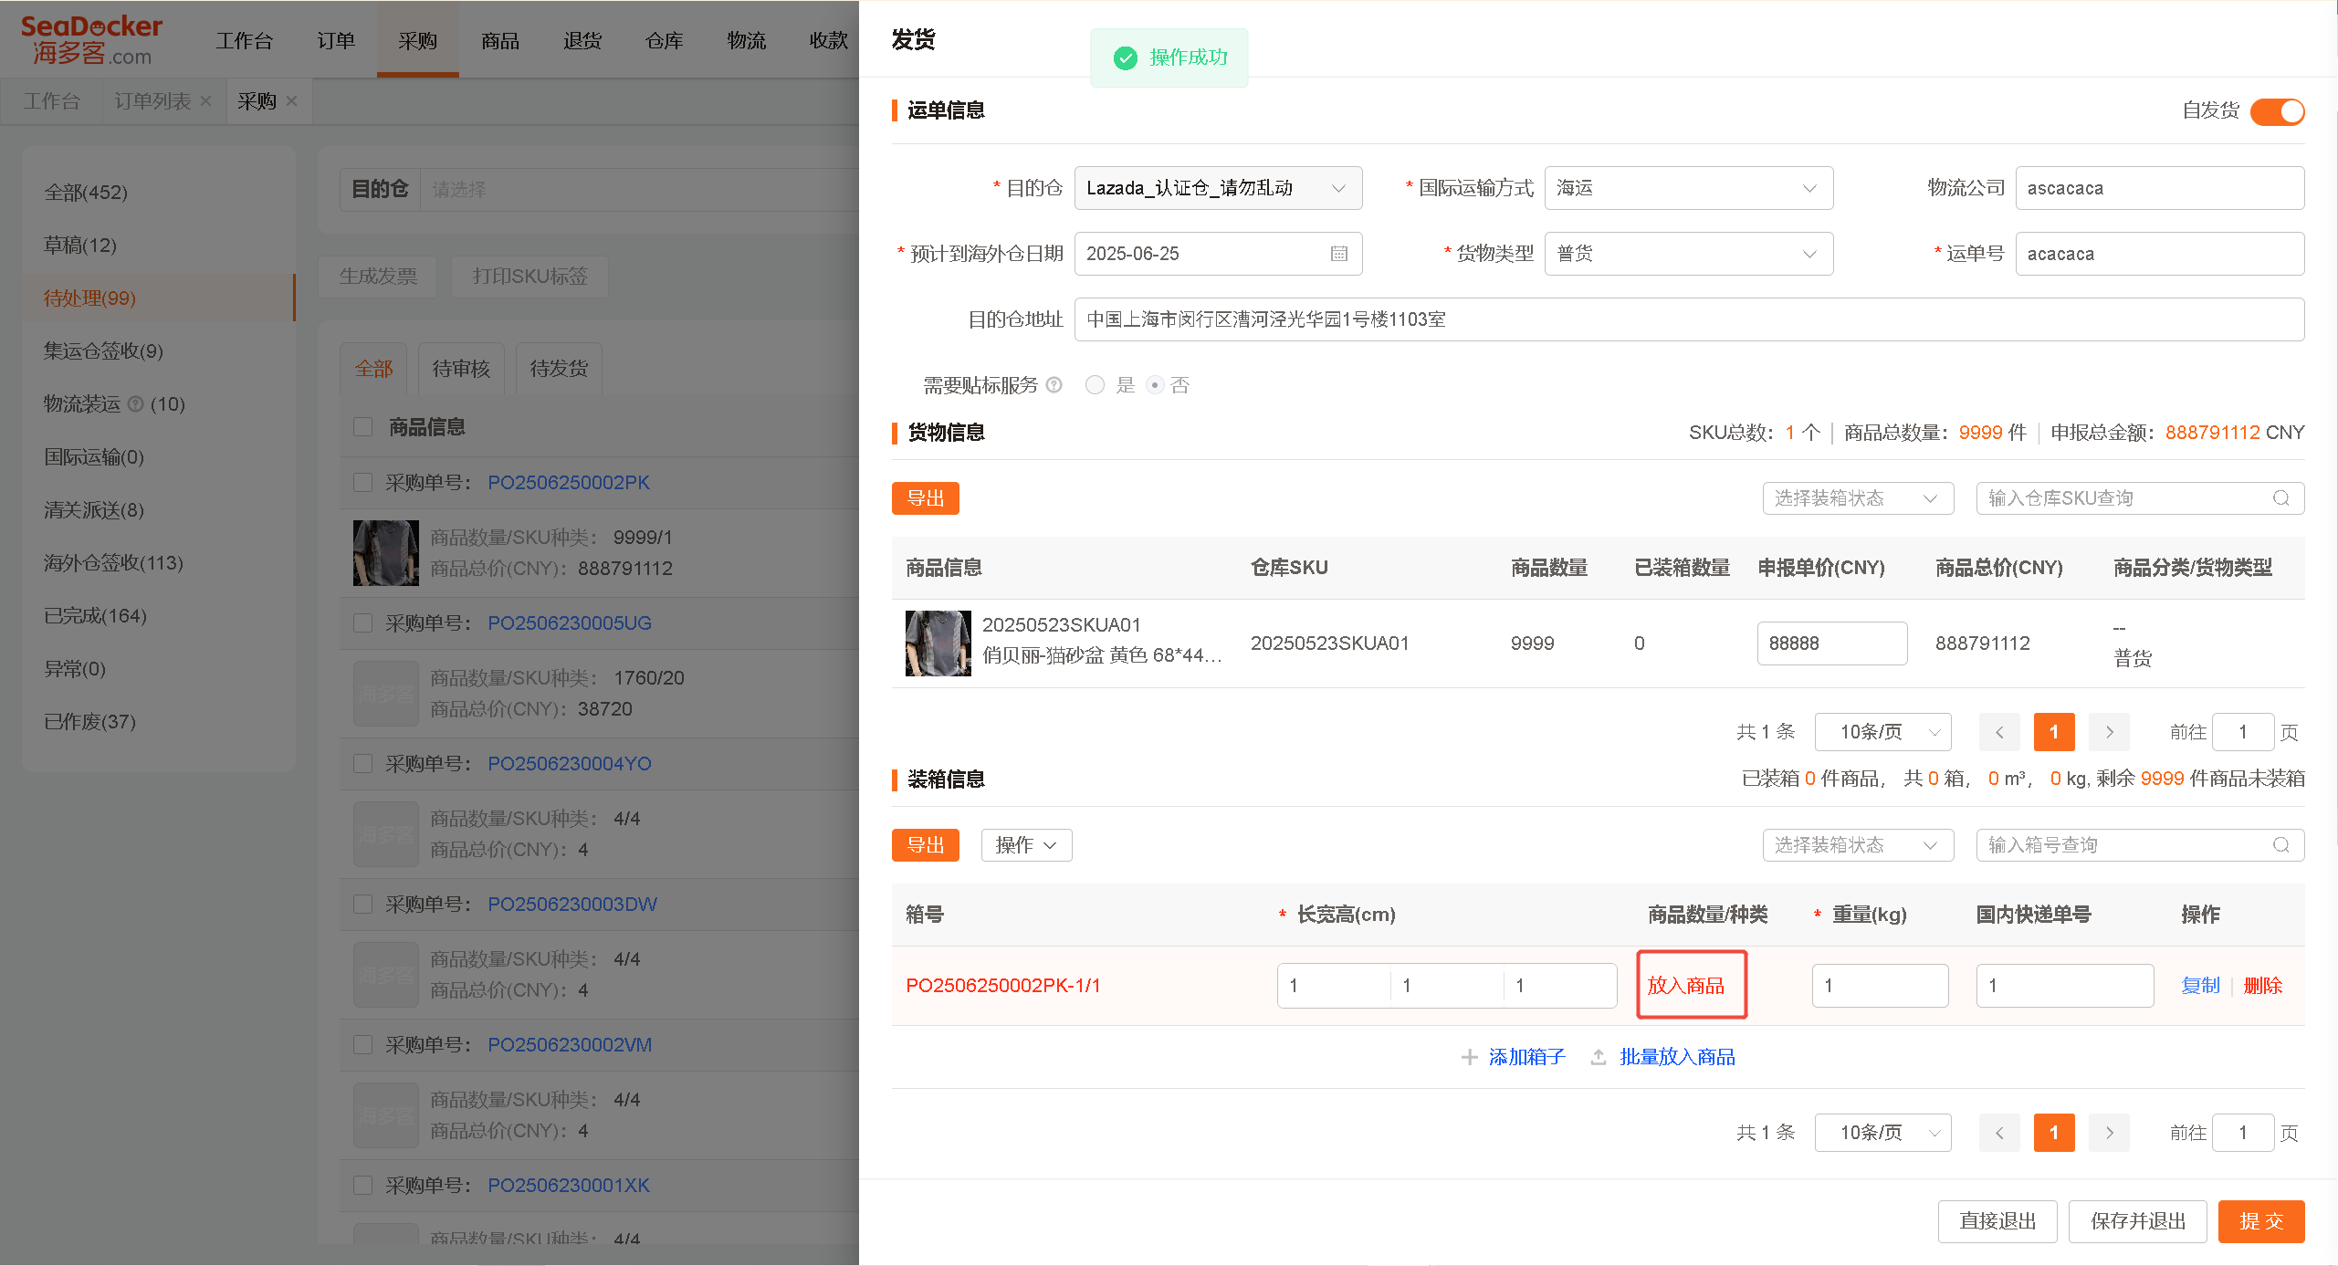This screenshot has height=1266, width=2338.
Task: Open 选择装箱状态 dropdown in 装箱信息
Action: click(x=1858, y=845)
